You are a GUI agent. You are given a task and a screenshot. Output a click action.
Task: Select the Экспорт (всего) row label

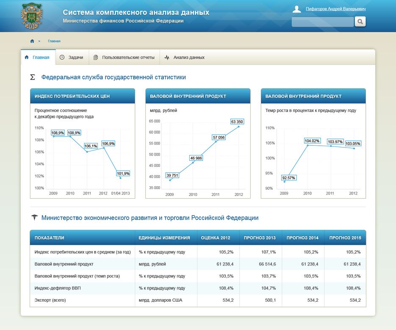(50, 300)
